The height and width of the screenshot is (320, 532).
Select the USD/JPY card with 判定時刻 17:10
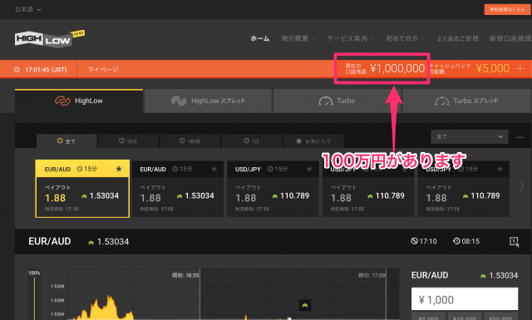tap(273, 189)
